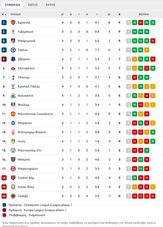The height and width of the screenshot is (227, 163).
Task: Click the Liverpool club crest icon
Action: (13, 32)
